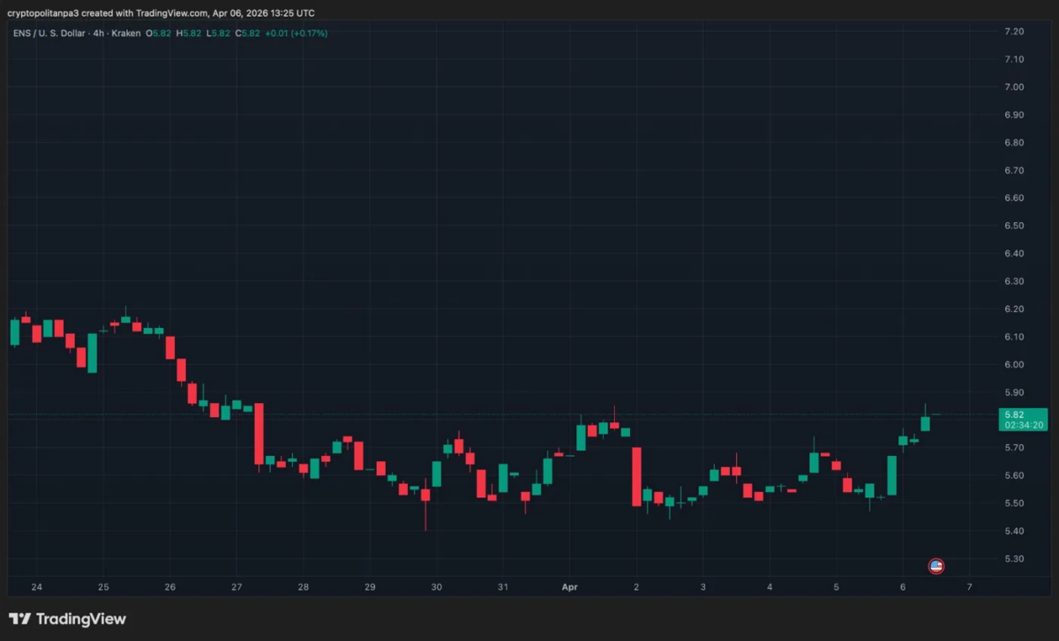
Task: Click the US flag economic event icon
Action: pyautogui.click(x=936, y=566)
